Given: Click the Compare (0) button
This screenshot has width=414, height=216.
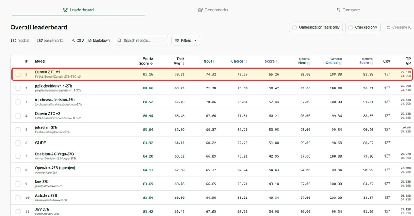Looking at the screenshot, I should coord(399,28).
